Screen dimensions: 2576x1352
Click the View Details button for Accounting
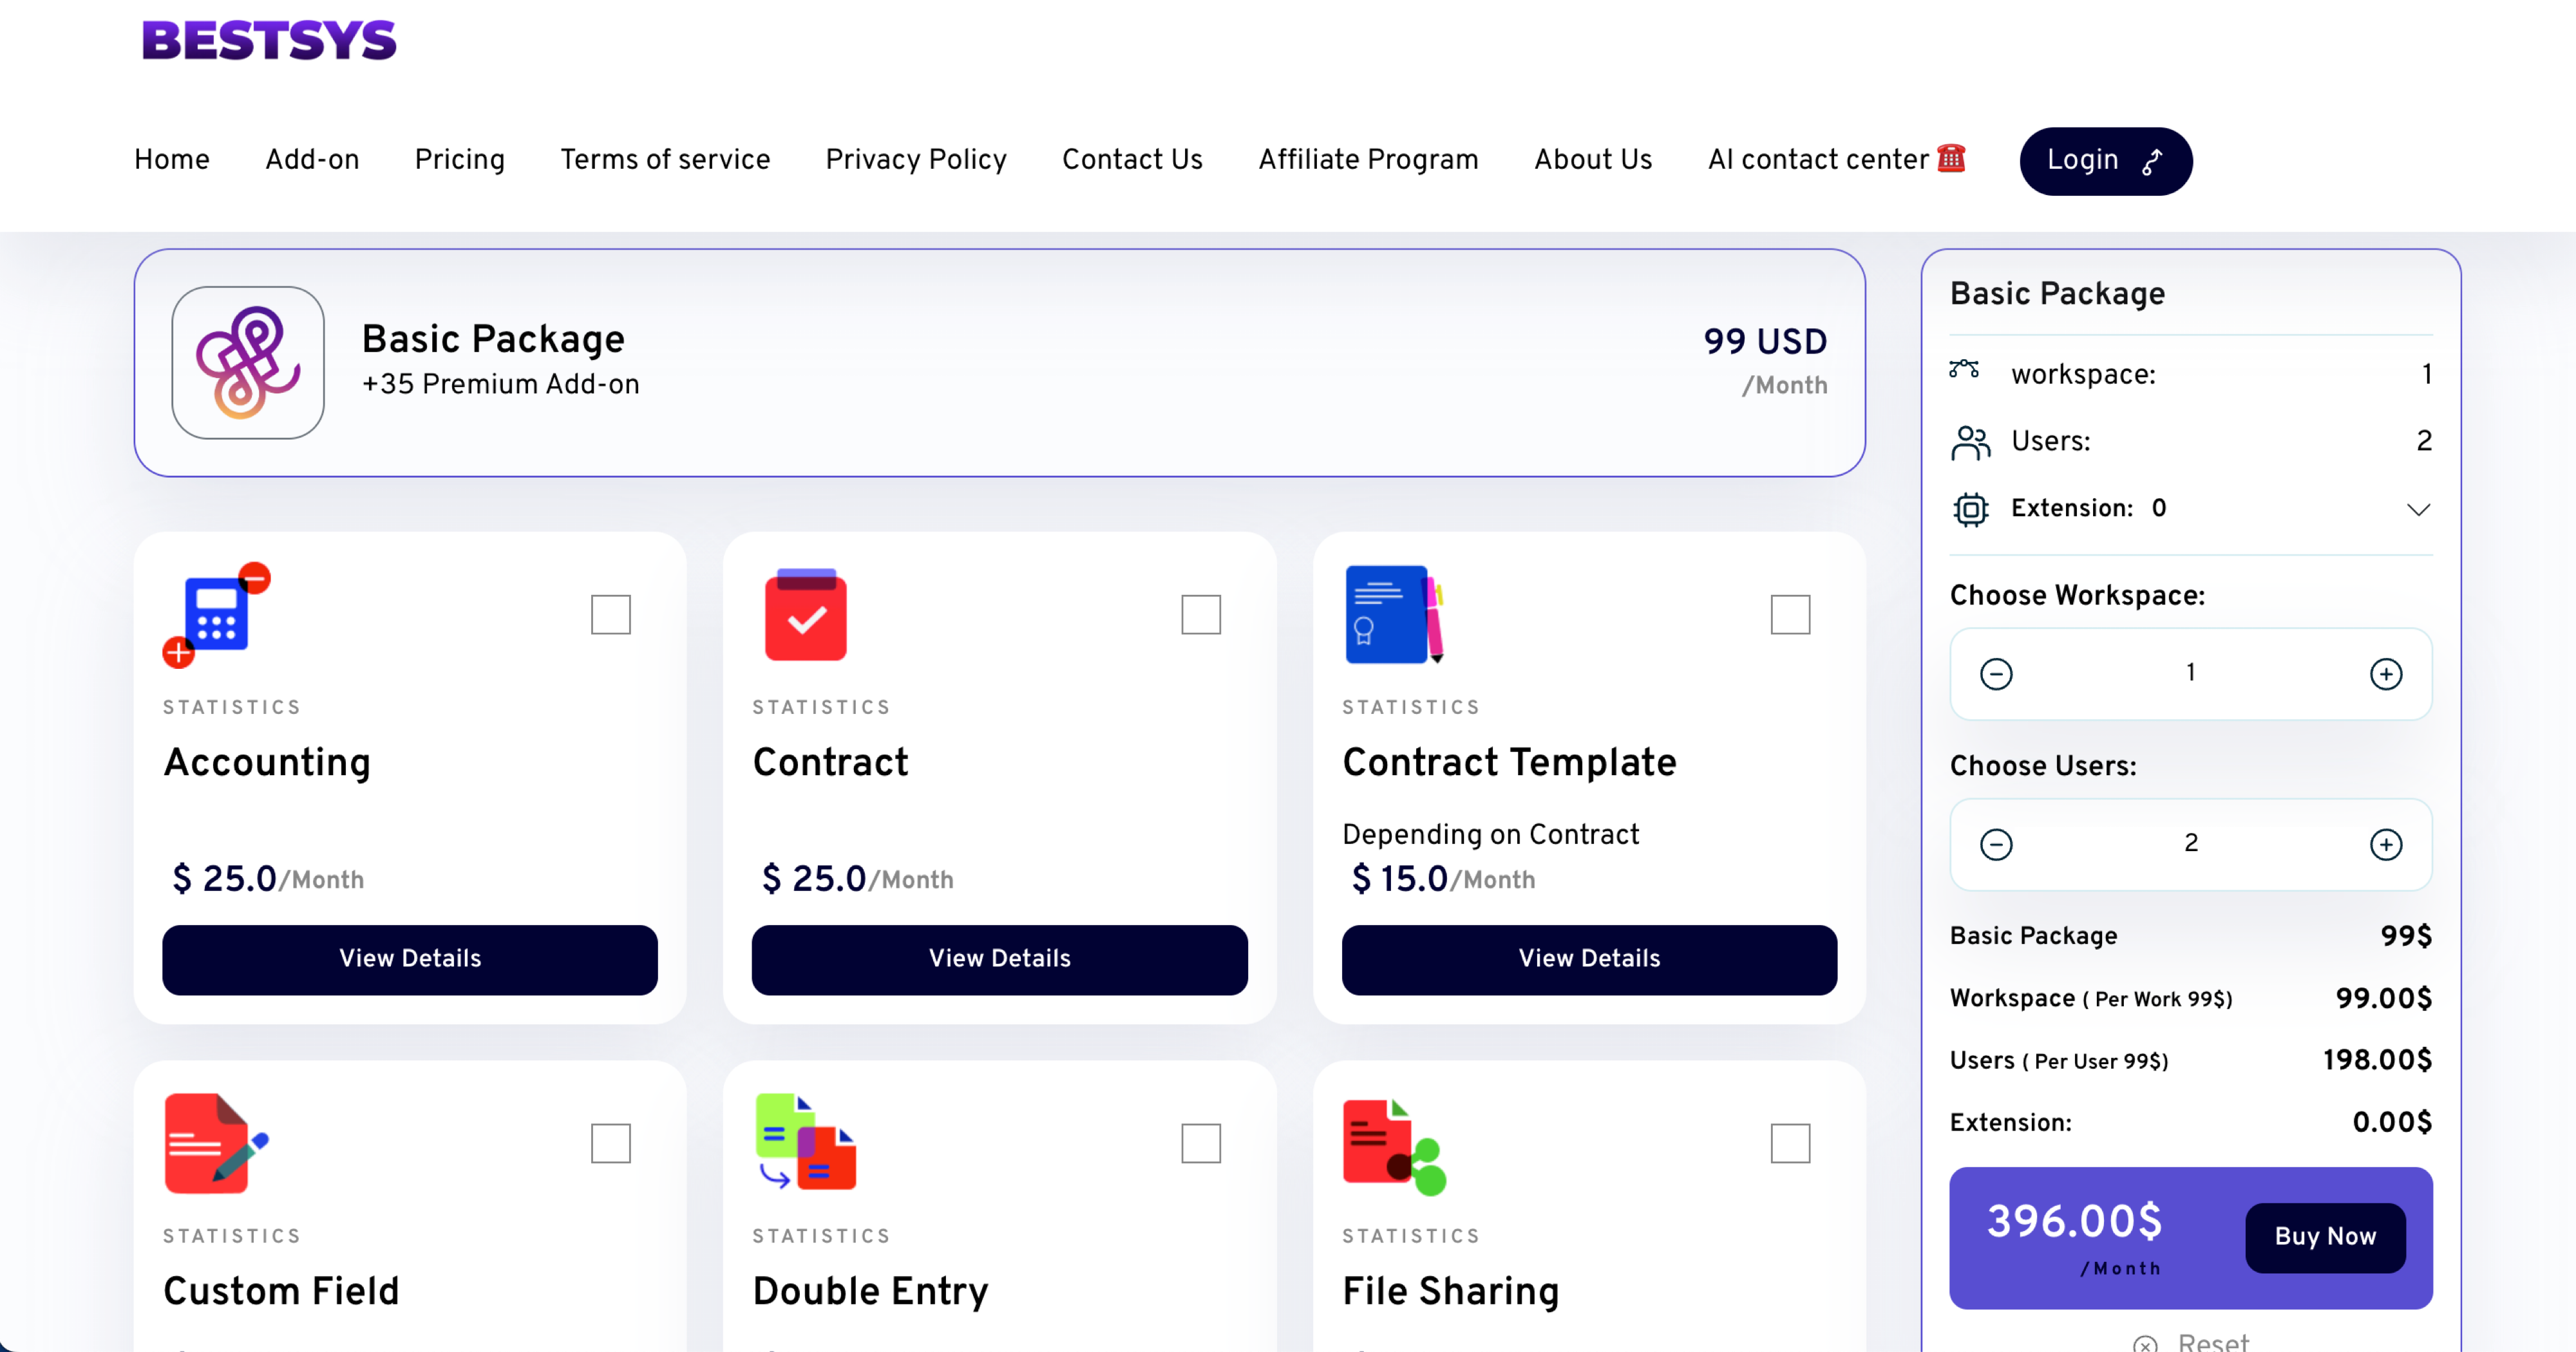point(409,957)
